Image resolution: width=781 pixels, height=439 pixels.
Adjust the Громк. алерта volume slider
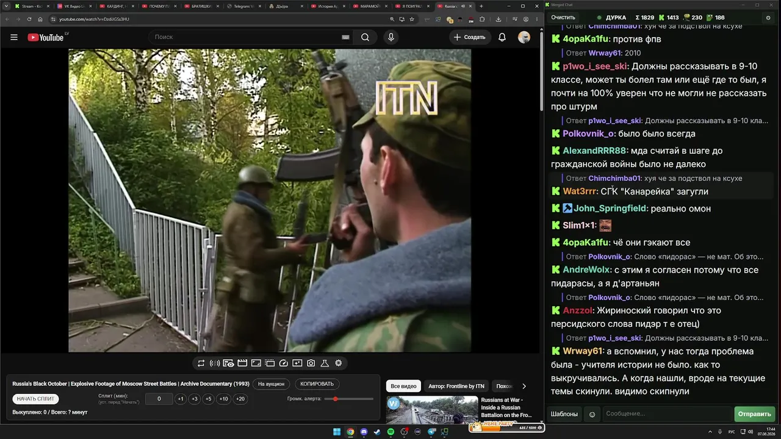tap(349, 399)
